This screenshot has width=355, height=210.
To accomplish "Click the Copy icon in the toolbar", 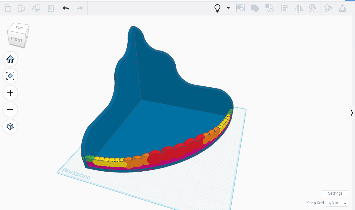I will [x=7, y=8].
